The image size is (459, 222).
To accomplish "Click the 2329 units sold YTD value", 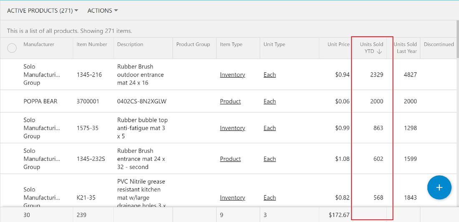I will (376, 75).
